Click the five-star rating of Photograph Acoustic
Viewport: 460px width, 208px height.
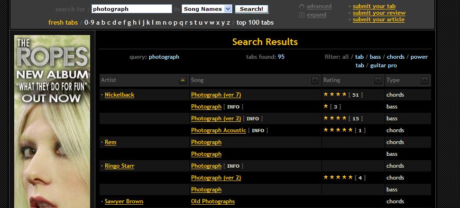pos(338,130)
